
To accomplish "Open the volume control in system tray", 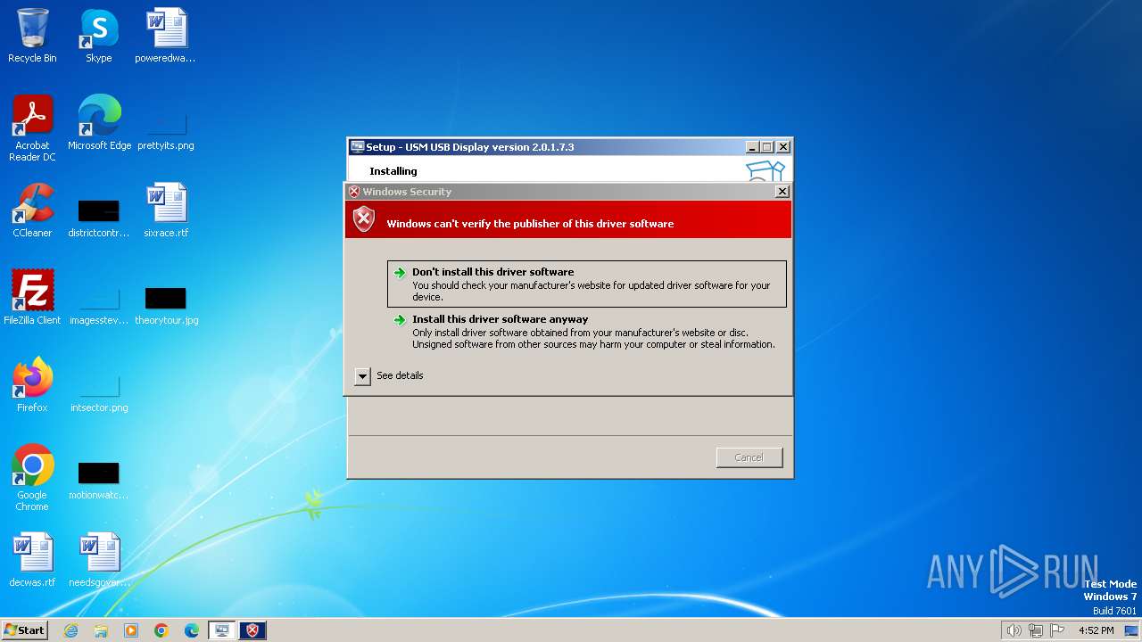I will coord(1014,630).
